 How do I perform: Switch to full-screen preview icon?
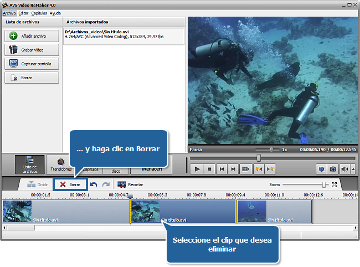322,169
